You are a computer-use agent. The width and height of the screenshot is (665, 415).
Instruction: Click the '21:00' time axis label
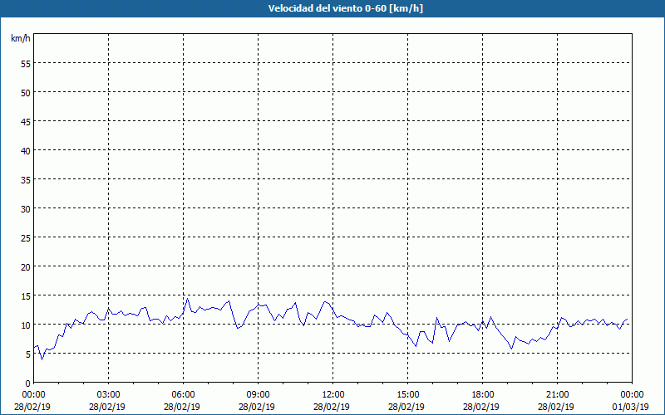(x=557, y=395)
